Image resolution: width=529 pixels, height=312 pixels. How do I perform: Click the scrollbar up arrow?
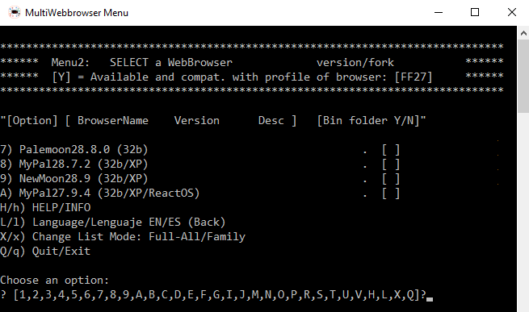tap(523, 33)
